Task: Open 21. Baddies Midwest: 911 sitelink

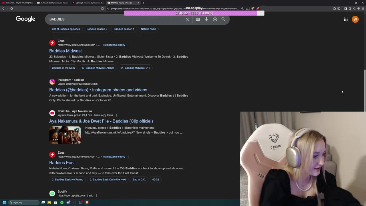Action: (x=135, y=68)
